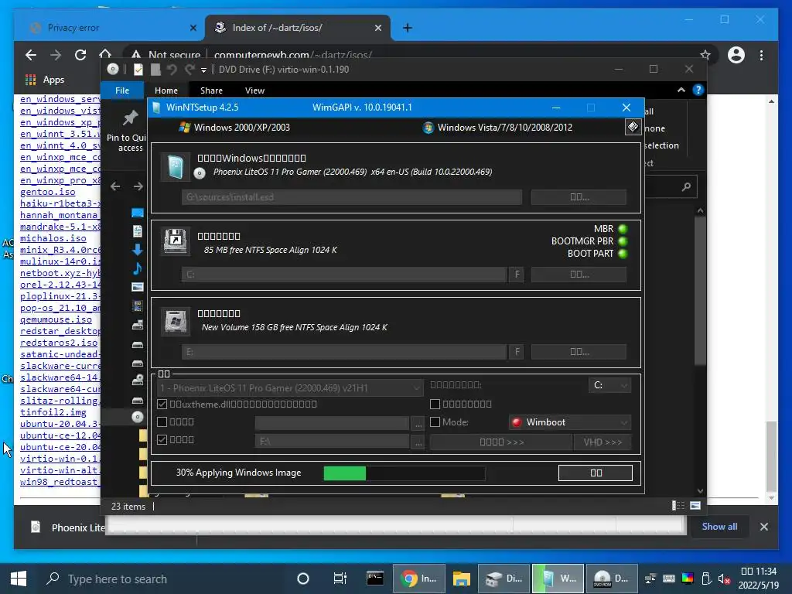792x594 pixels.
Task: Click the Windows image source package icon
Action: (x=176, y=167)
